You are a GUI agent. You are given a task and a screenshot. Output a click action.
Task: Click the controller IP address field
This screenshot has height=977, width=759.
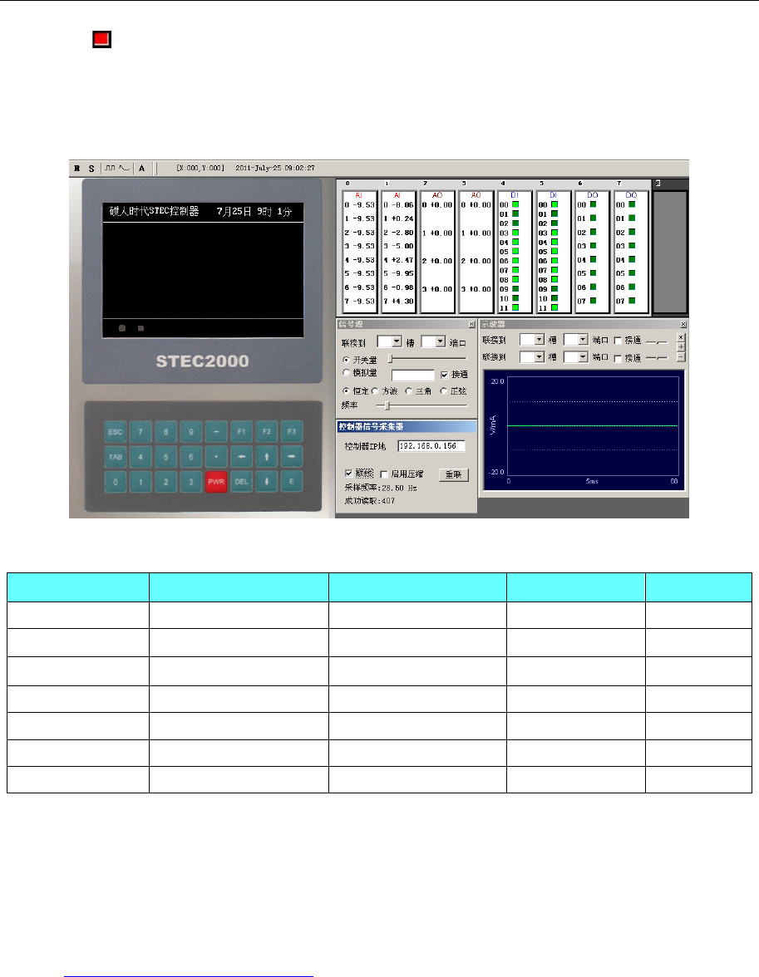[431, 446]
